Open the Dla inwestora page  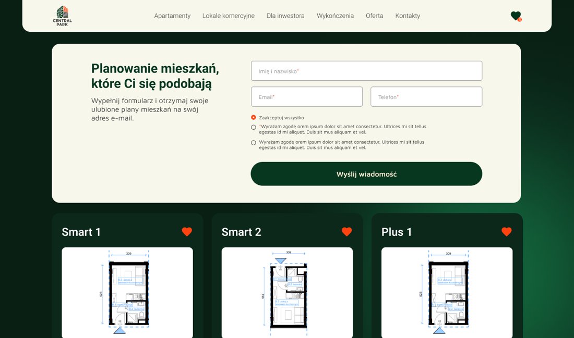tap(285, 16)
